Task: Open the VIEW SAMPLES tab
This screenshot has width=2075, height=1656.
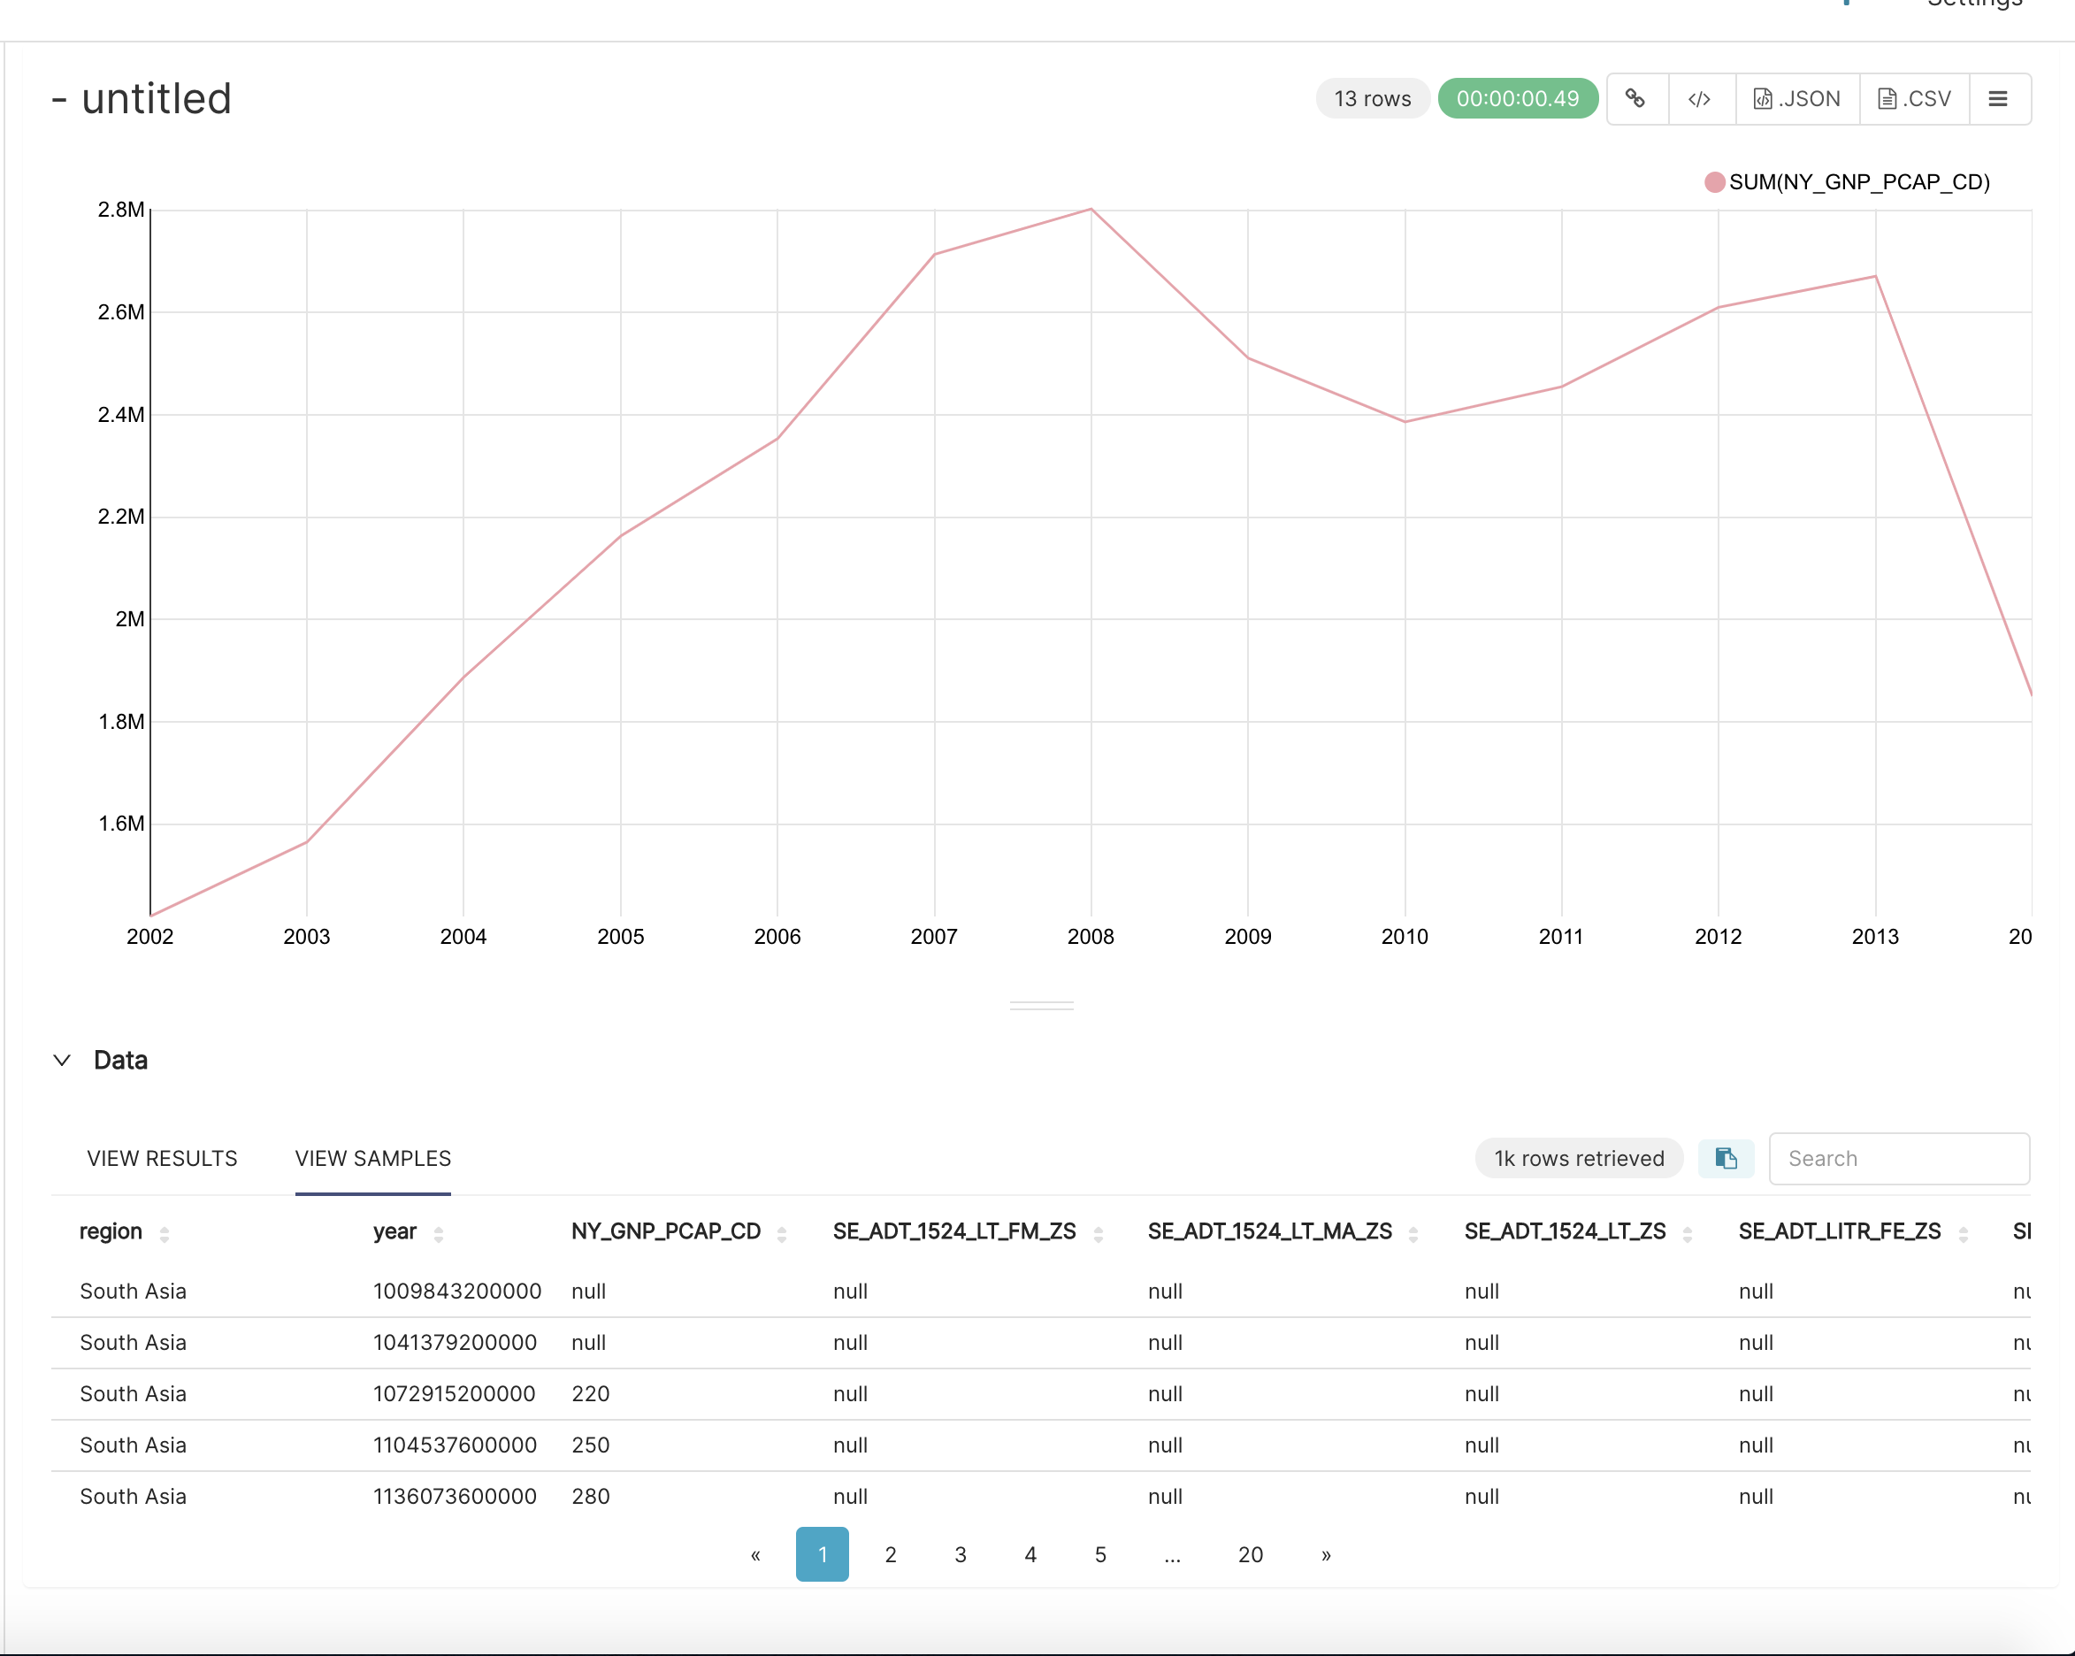Action: point(372,1158)
